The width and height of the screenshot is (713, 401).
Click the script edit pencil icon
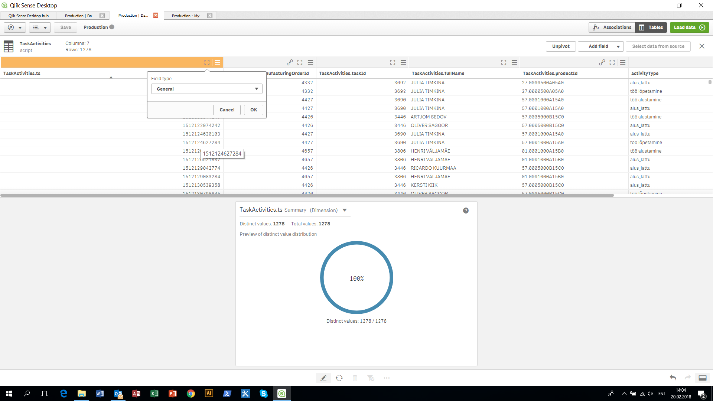coord(323,378)
